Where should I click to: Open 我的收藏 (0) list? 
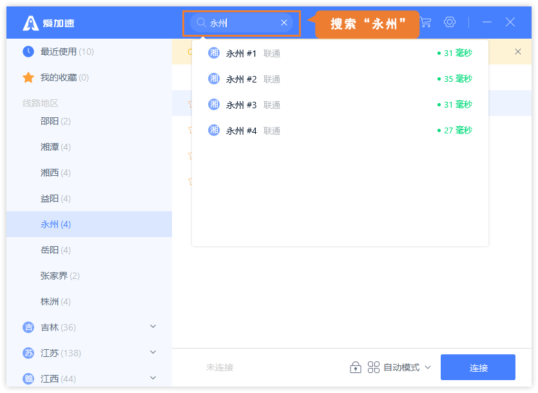point(89,77)
